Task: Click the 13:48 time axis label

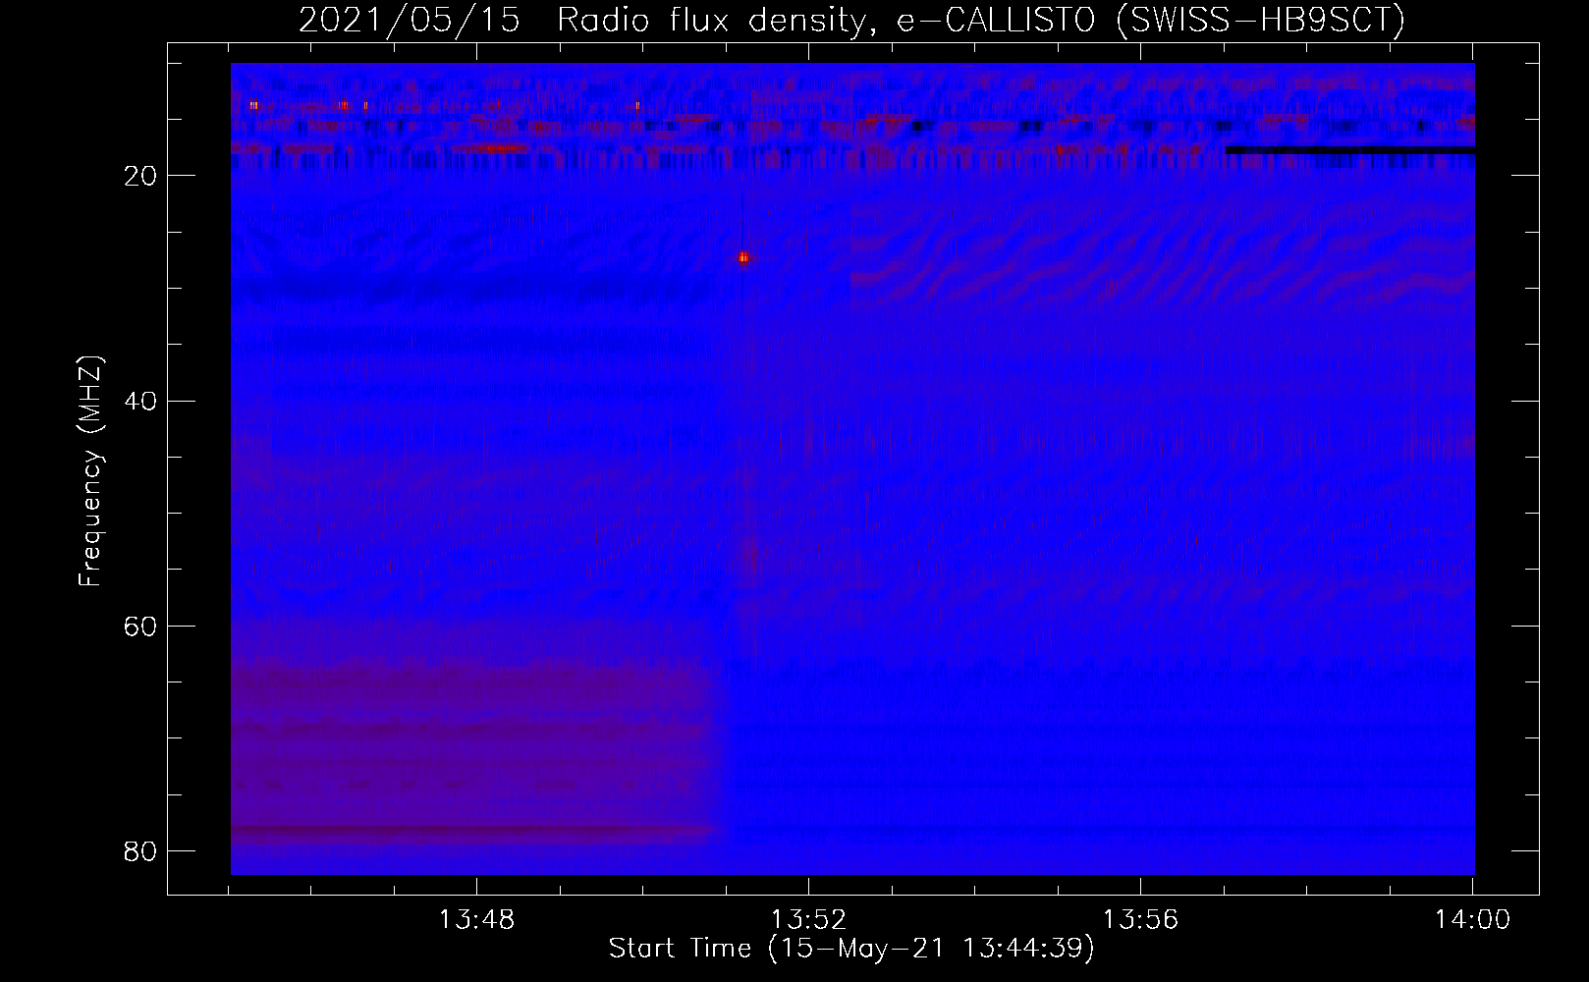Action: (x=476, y=920)
